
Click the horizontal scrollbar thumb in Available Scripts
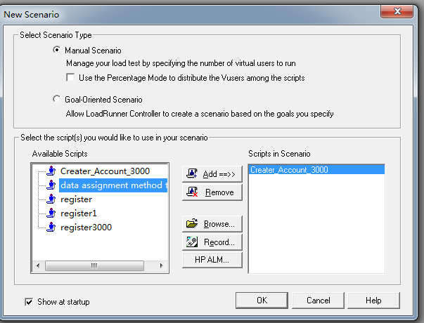[x=94, y=265]
